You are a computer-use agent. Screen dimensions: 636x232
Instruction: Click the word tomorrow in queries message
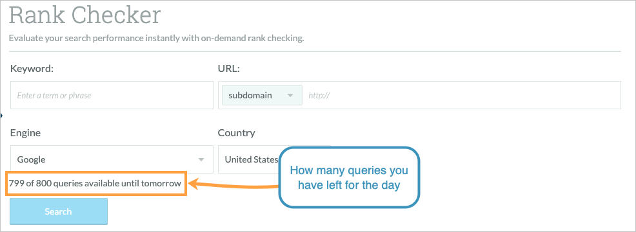(161, 184)
